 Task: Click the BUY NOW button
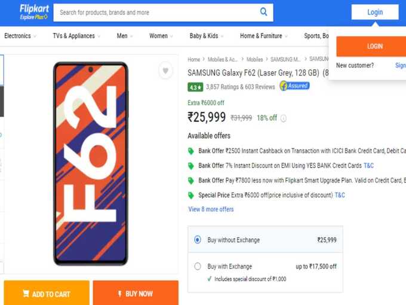136,293
